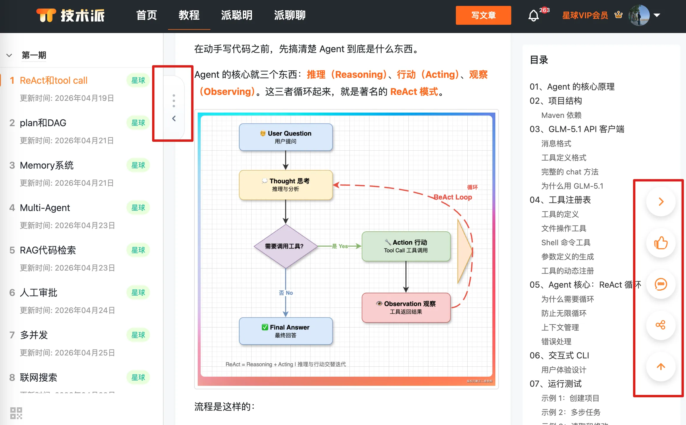Viewport: 686px width, 425px height.
Task: Select the Multi-Agent chapter
Action: (x=45, y=208)
